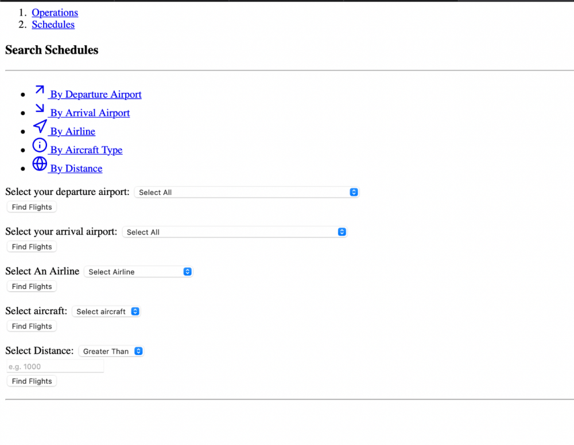Click the Schedules breadcrumb link
Image resolution: width=574 pixels, height=445 pixels.
pos(53,25)
